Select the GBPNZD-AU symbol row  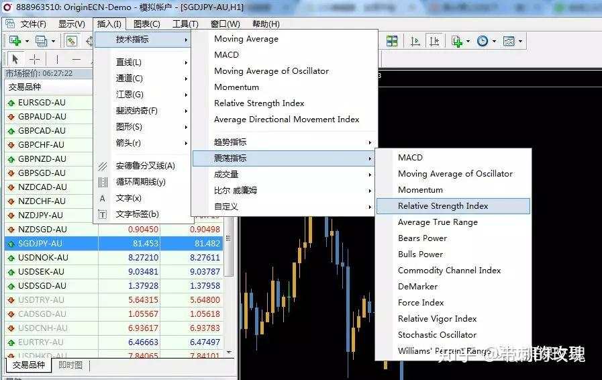pos(49,159)
